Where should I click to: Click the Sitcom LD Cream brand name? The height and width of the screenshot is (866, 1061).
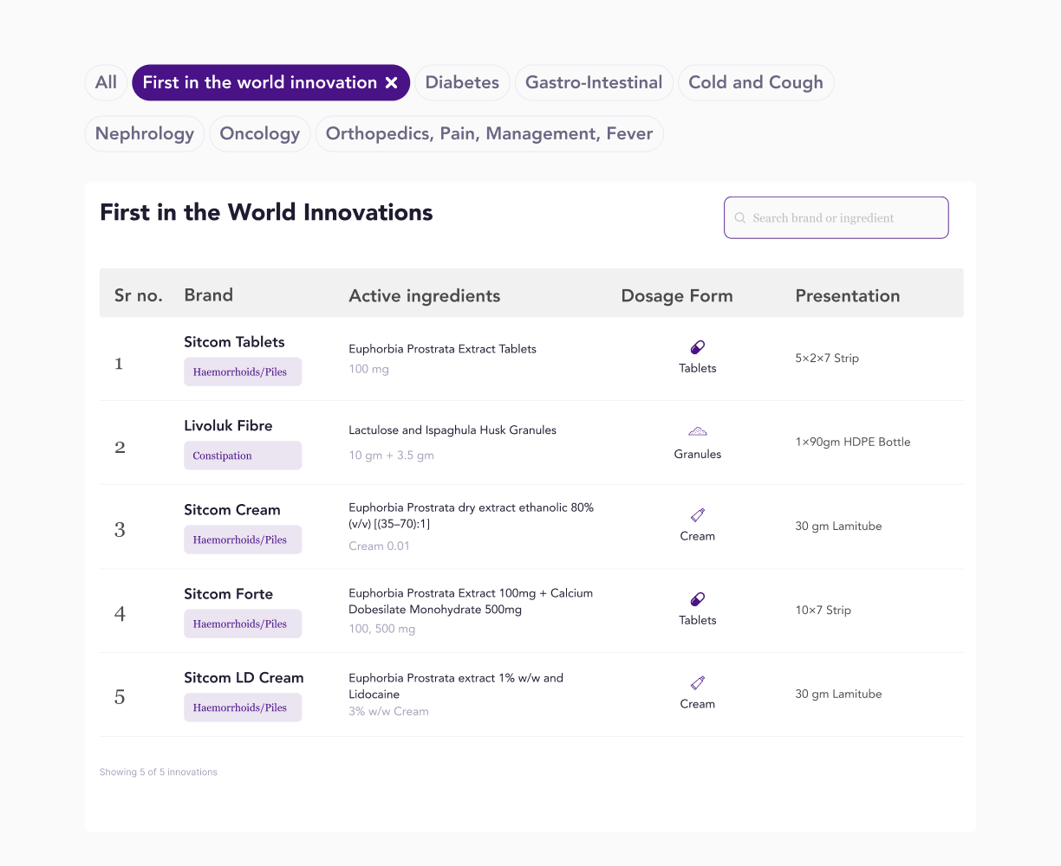(244, 678)
